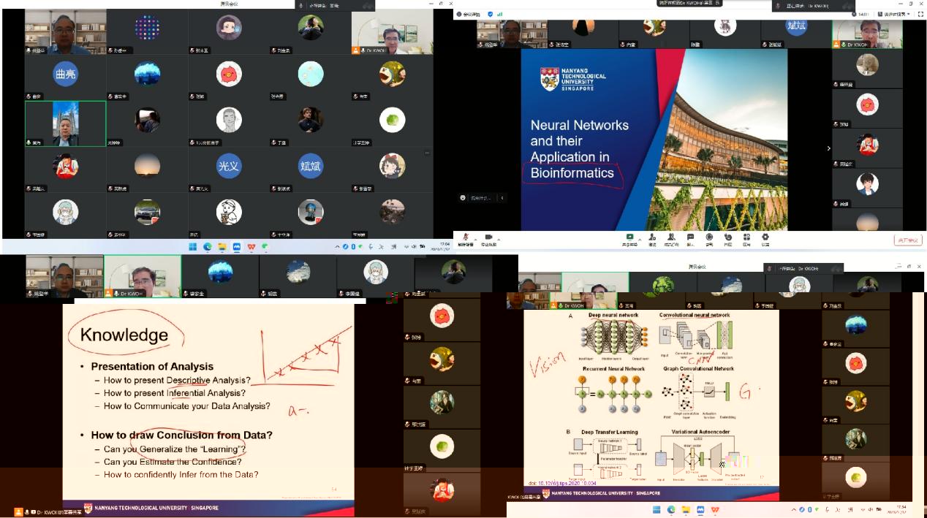
Task: Launch Microsoft Edge from the gallery window's taskbar
Action: [x=208, y=247]
